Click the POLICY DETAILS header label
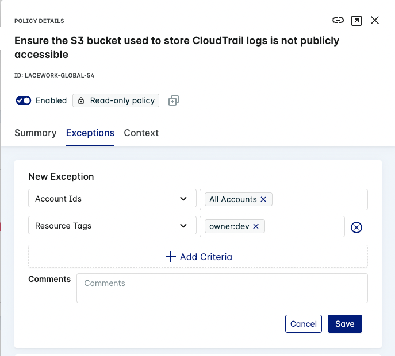Screen dimensions: 395x356 coord(39,21)
